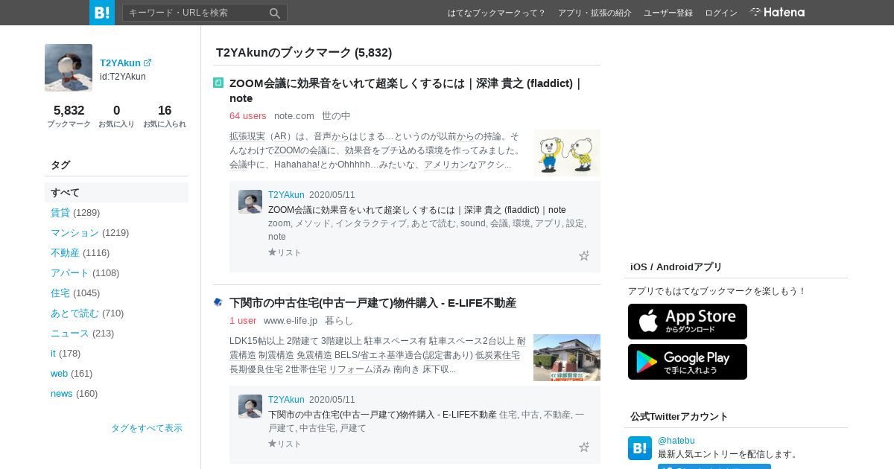The height and width of the screenshot is (469, 894).
Task: Open the 世の中 category link
Action: (x=336, y=115)
